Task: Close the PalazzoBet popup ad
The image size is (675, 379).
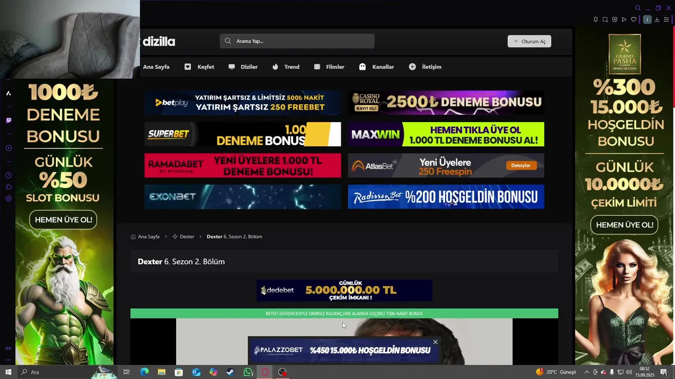Action: pos(435,342)
